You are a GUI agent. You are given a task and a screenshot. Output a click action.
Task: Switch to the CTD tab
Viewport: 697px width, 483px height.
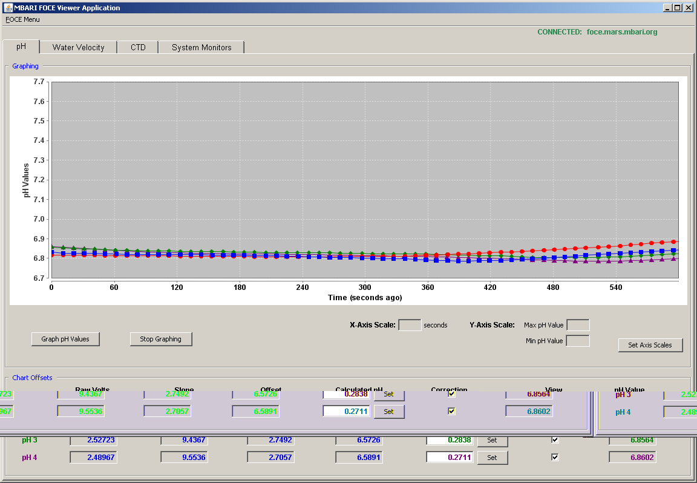point(138,47)
